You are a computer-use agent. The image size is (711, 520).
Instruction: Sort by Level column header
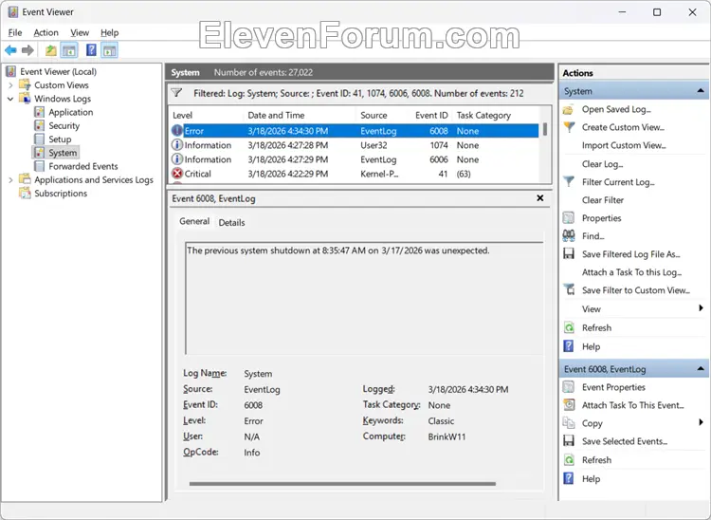pos(183,115)
